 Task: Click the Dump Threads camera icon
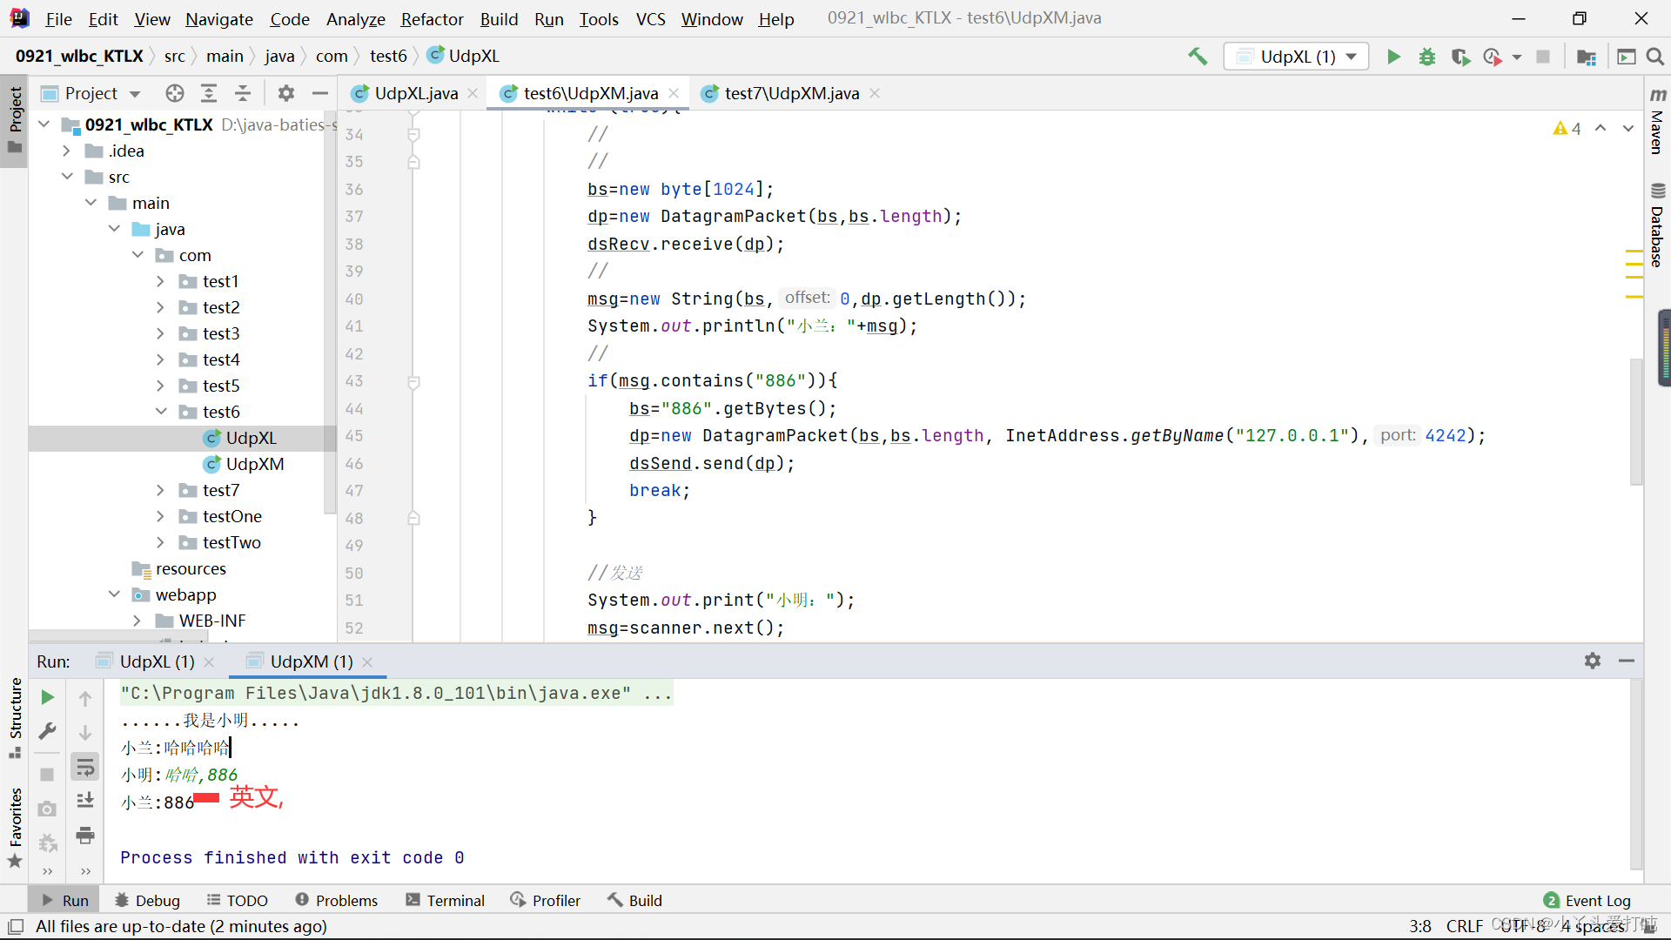point(48,809)
